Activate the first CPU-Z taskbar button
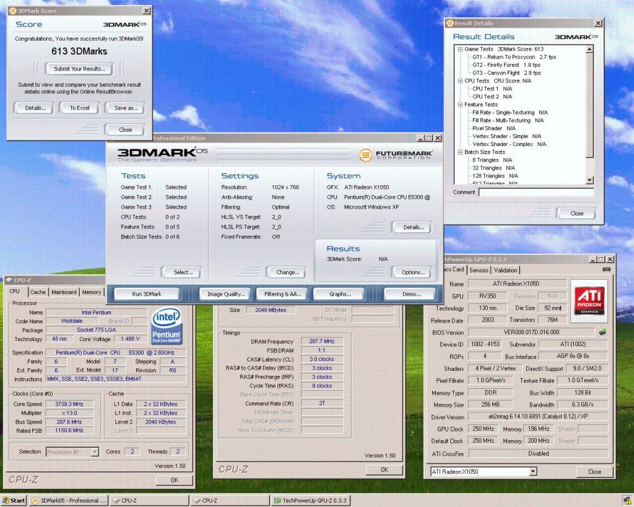Image resolution: width=634 pixels, height=507 pixels. (x=149, y=501)
